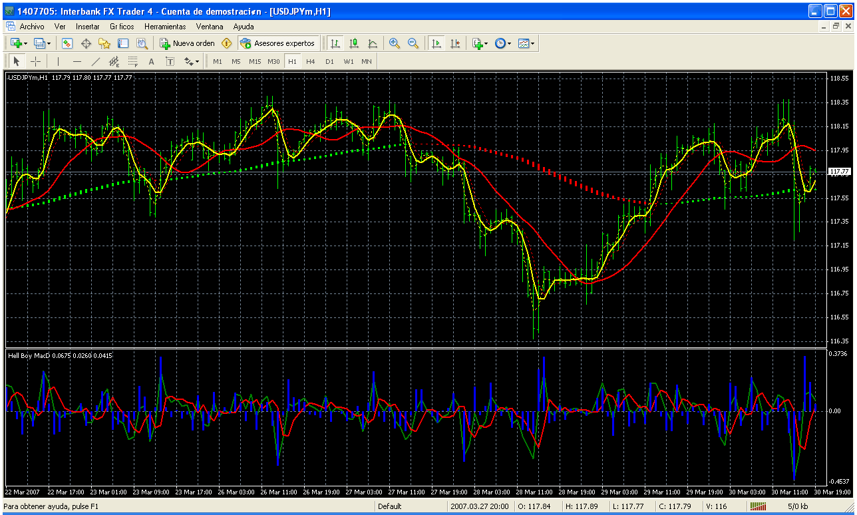
Task: Click the 117.77 current price label
Action: [839, 172]
